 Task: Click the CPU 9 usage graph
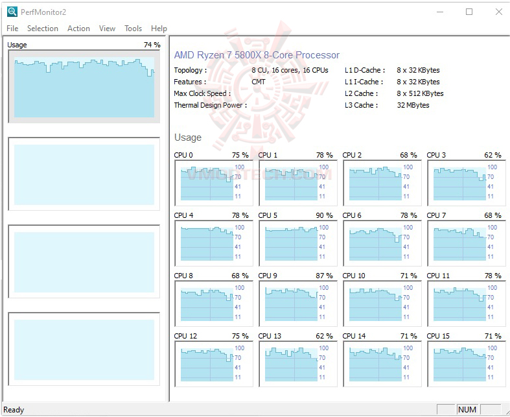pos(298,304)
